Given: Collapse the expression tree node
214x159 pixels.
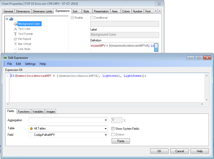Looking at the screenshot, I should 7,19.
